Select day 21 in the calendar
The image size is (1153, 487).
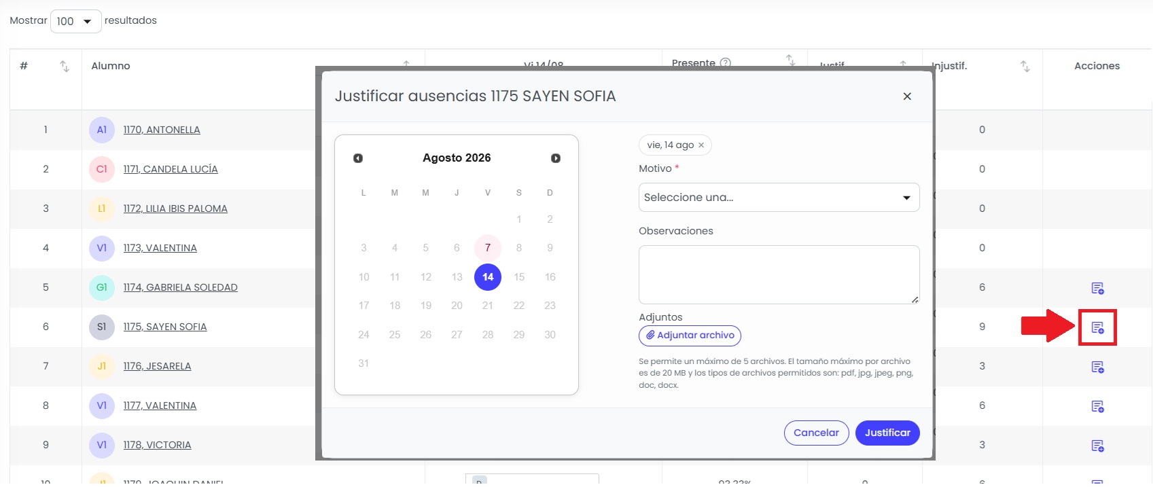pos(488,306)
